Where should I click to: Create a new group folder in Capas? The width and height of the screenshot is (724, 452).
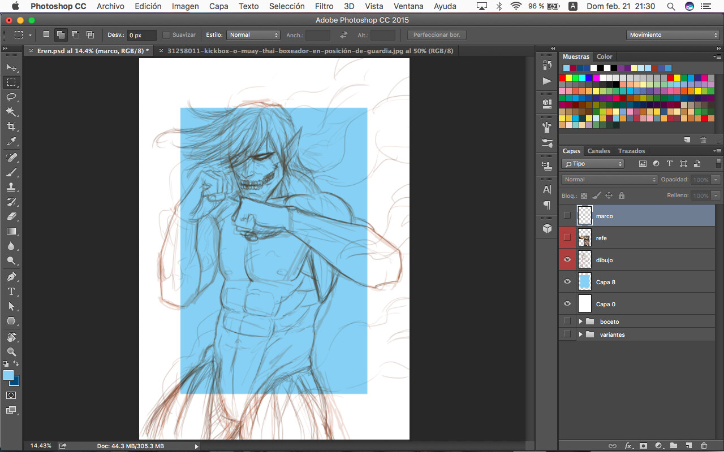674,446
